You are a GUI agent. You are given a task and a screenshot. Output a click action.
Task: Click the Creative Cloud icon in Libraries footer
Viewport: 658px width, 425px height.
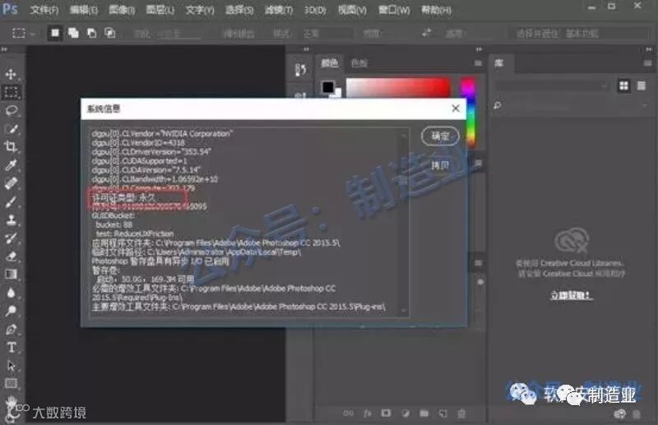pyautogui.click(x=620, y=414)
